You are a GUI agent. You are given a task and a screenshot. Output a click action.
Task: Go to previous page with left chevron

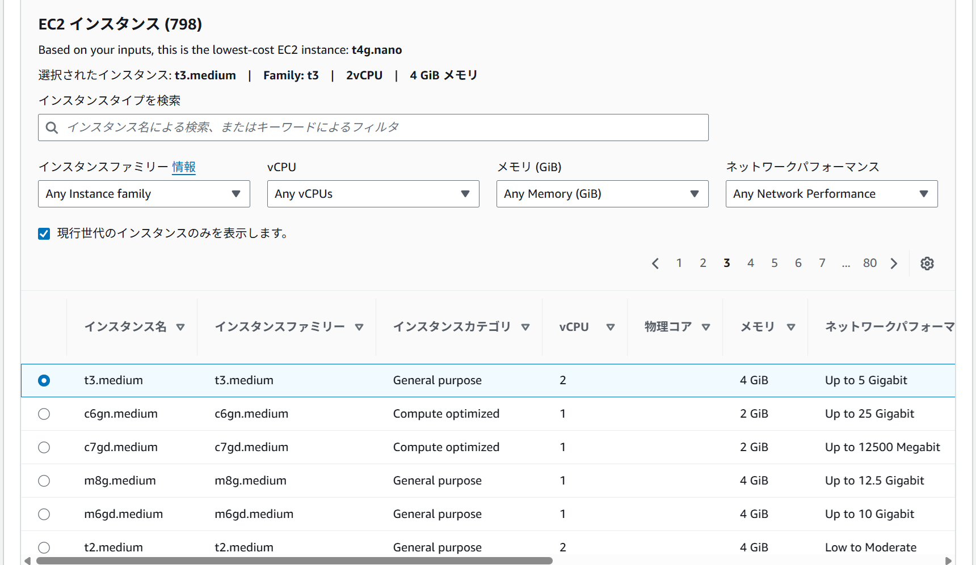click(655, 264)
